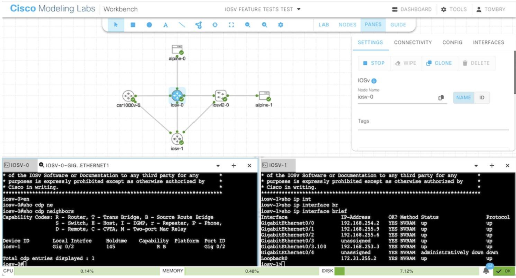Select the iosv-1 router node
Image resolution: width=516 pixels, height=278 pixels.
(x=177, y=139)
